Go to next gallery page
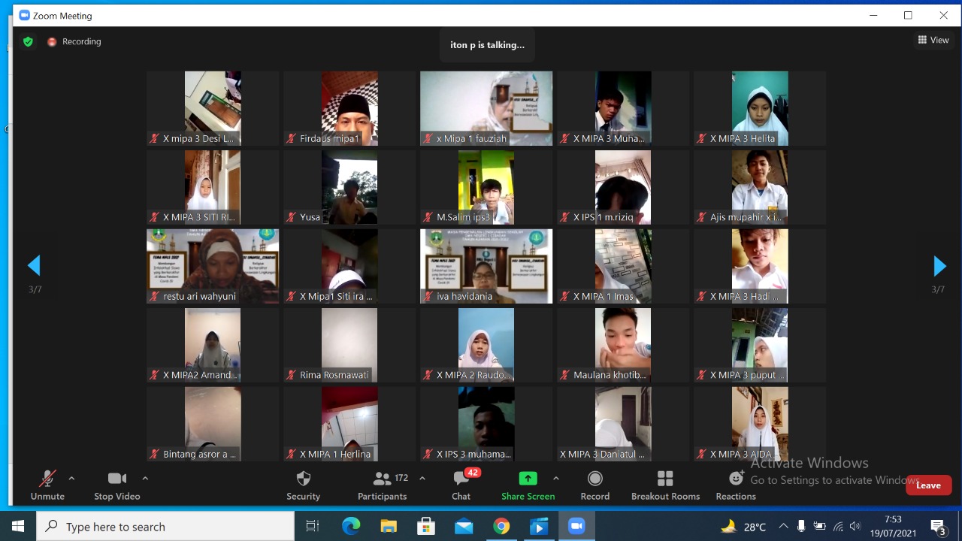 pos(939,266)
